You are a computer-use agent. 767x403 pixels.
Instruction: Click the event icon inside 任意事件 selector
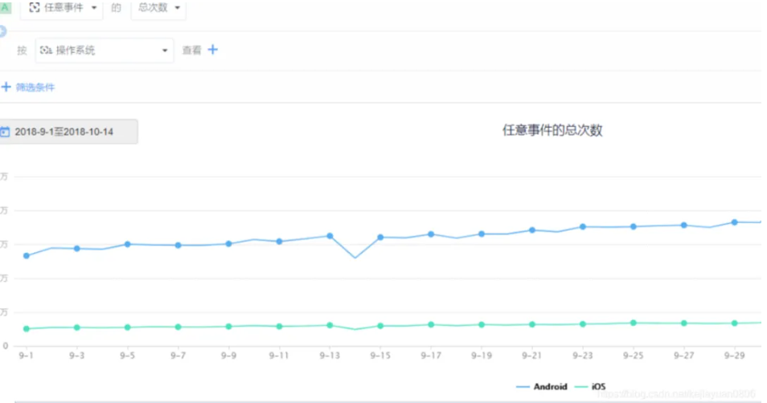click(35, 7)
